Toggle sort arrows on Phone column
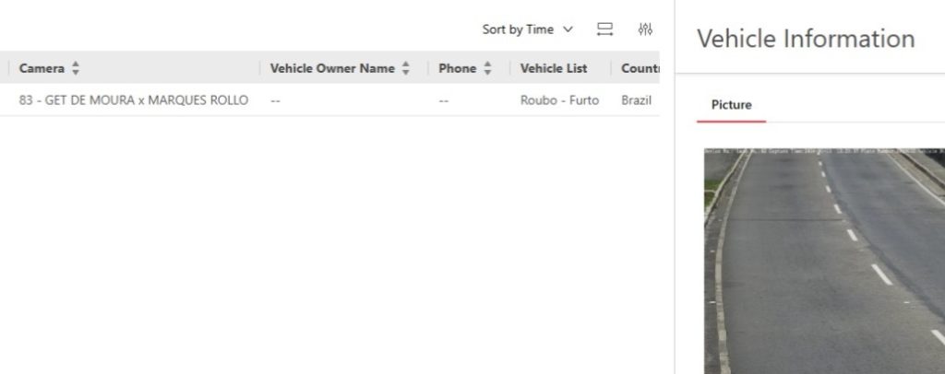 point(487,68)
